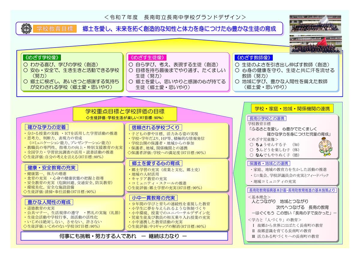Click the 小中一貫教育の充実 heading
This screenshot has height=254, width=360.
[x=153, y=198]
